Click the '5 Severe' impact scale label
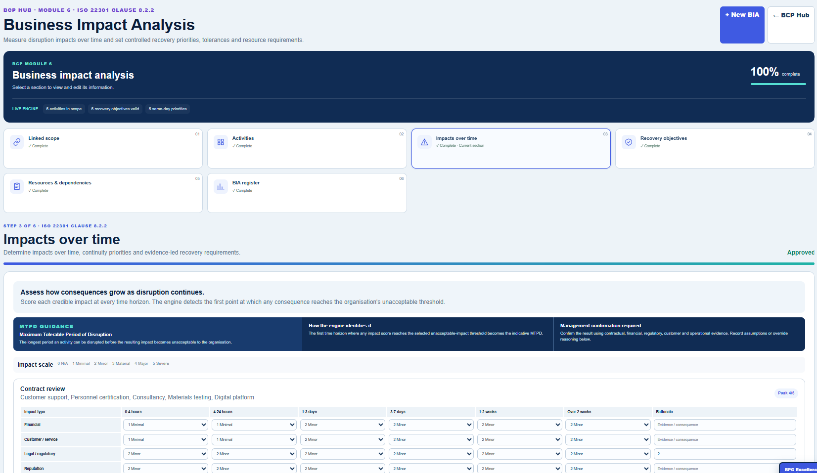This screenshot has width=817, height=473. click(x=161, y=363)
